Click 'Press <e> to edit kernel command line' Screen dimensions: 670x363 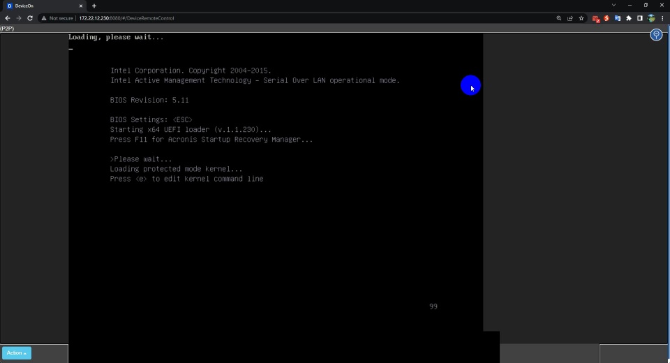(186, 179)
